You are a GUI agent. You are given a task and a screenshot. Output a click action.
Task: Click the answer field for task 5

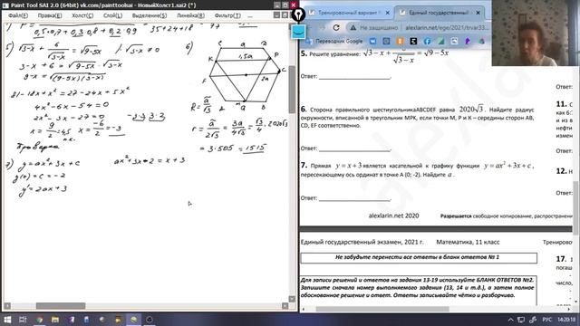point(354,76)
